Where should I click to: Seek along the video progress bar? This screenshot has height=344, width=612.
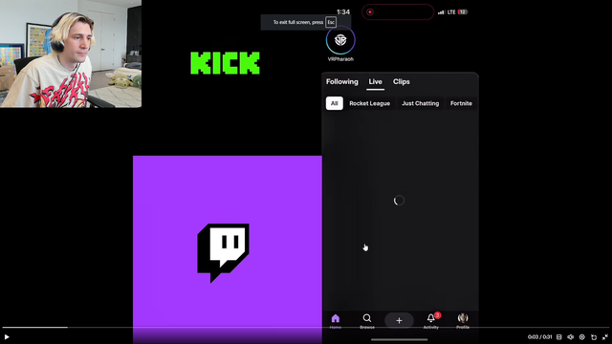pyautogui.click(x=306, y=327)
